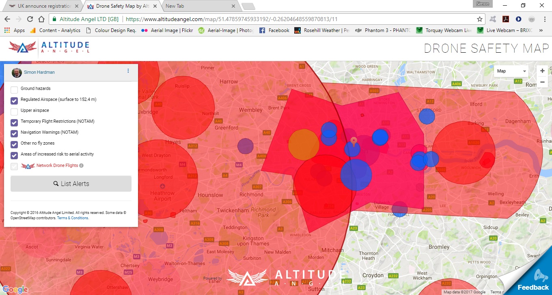Untick Navigation Warnings (NOTAM)
The width and height of the screenshot is (552, 295).
(x=14, y=133)
